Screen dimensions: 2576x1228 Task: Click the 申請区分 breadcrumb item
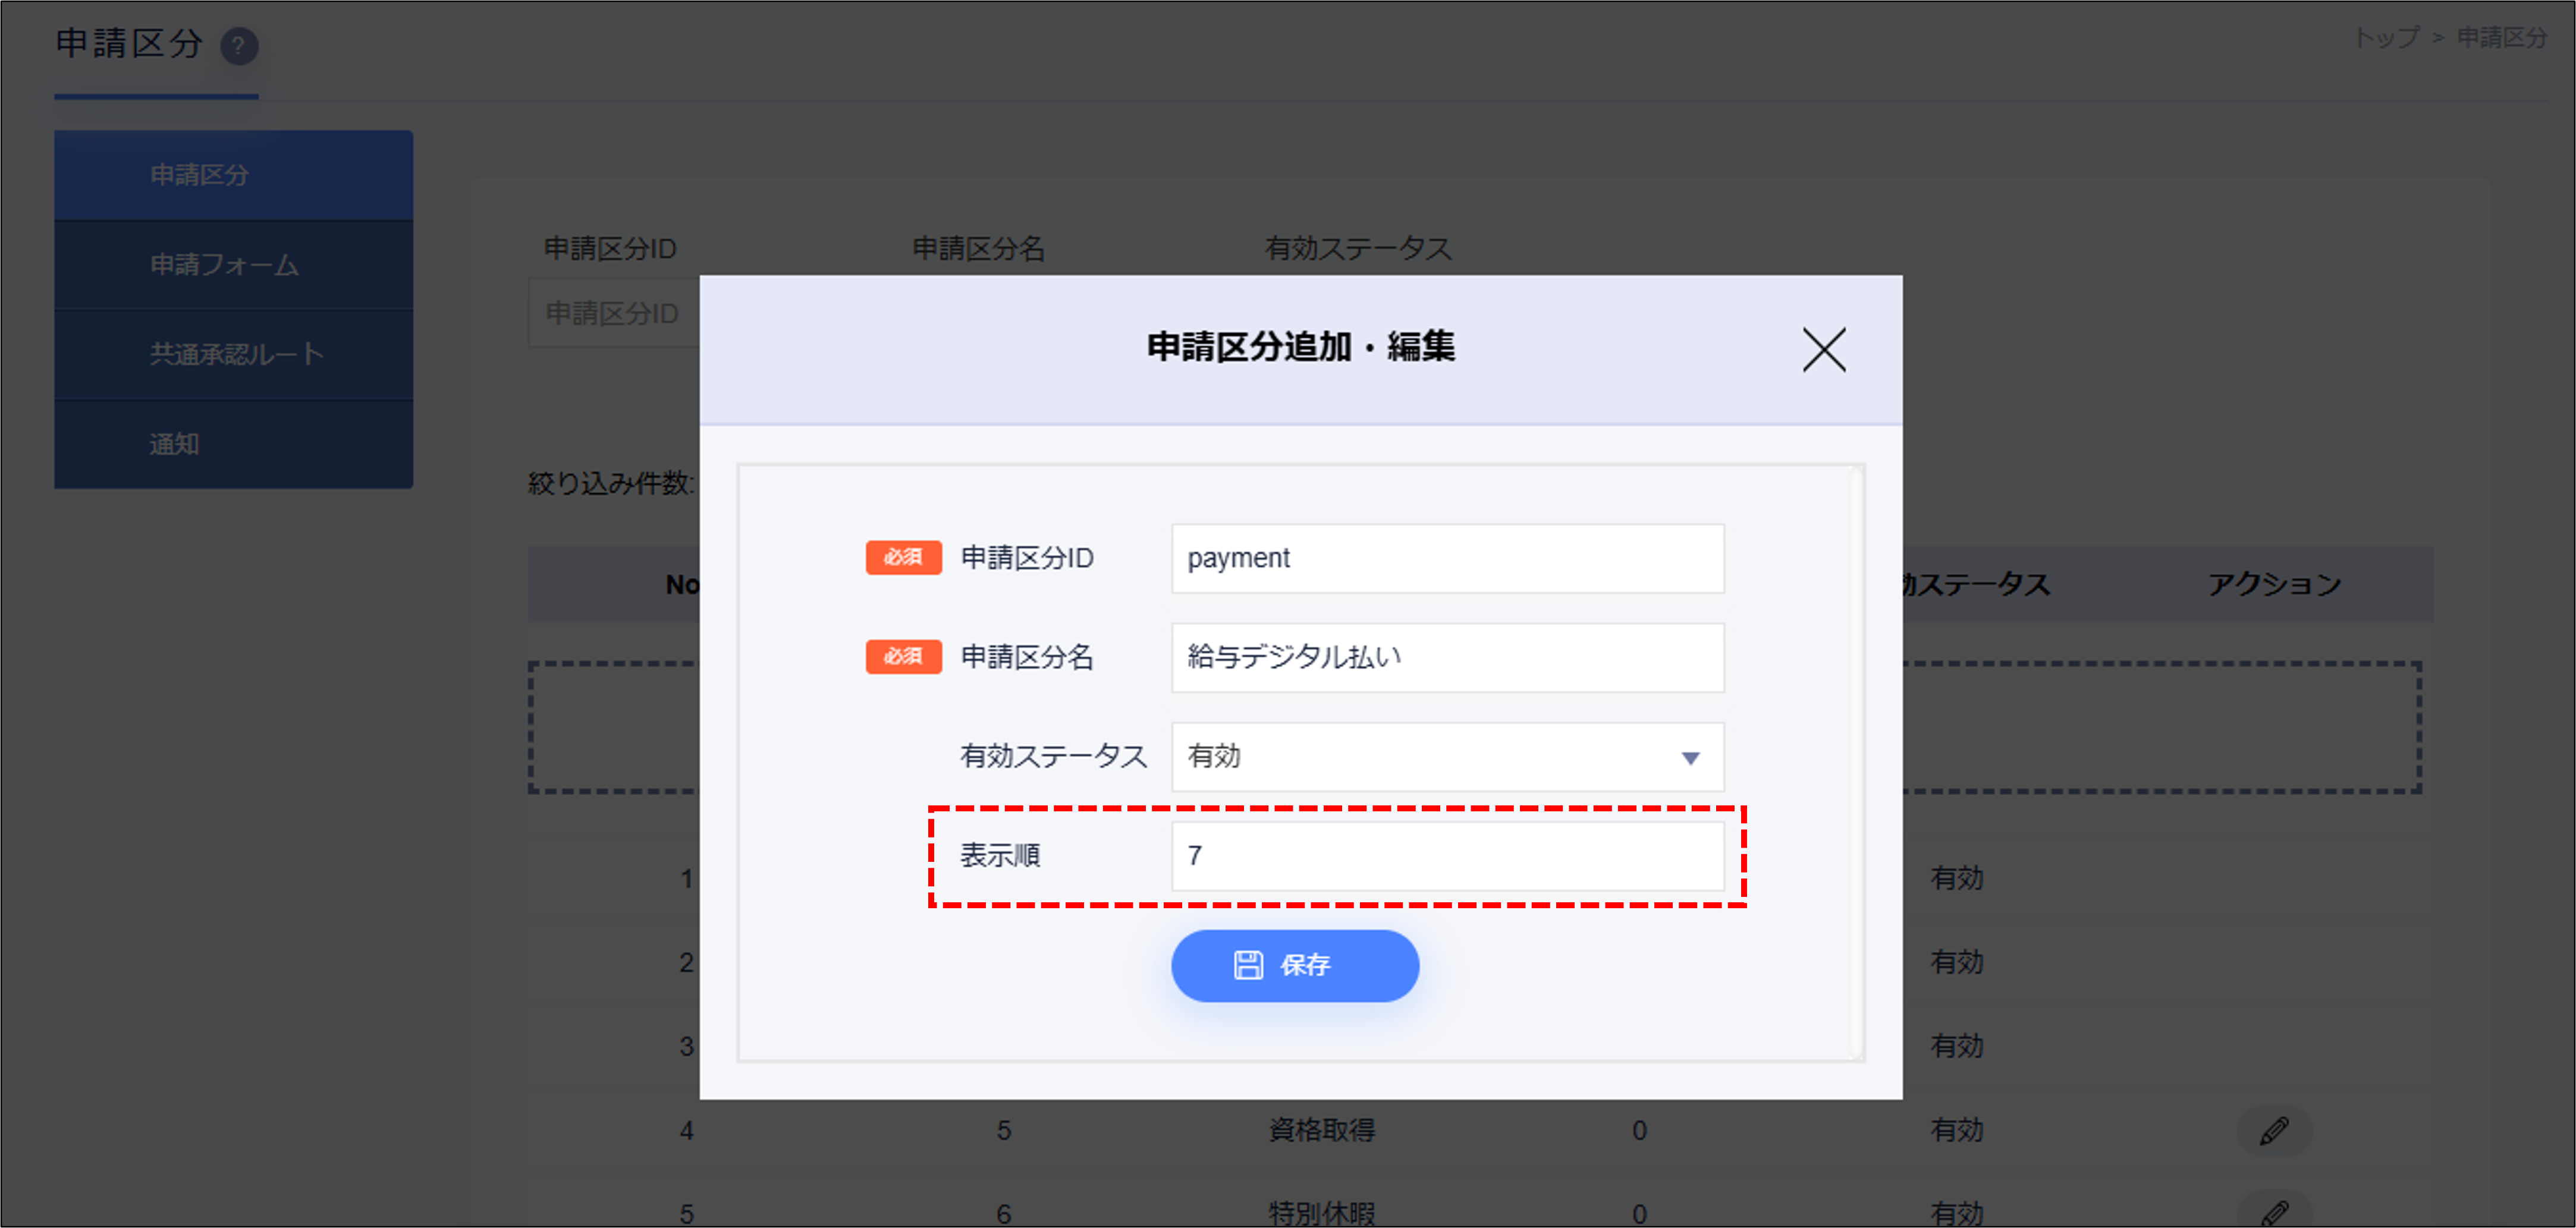[x=2502, y=37]
